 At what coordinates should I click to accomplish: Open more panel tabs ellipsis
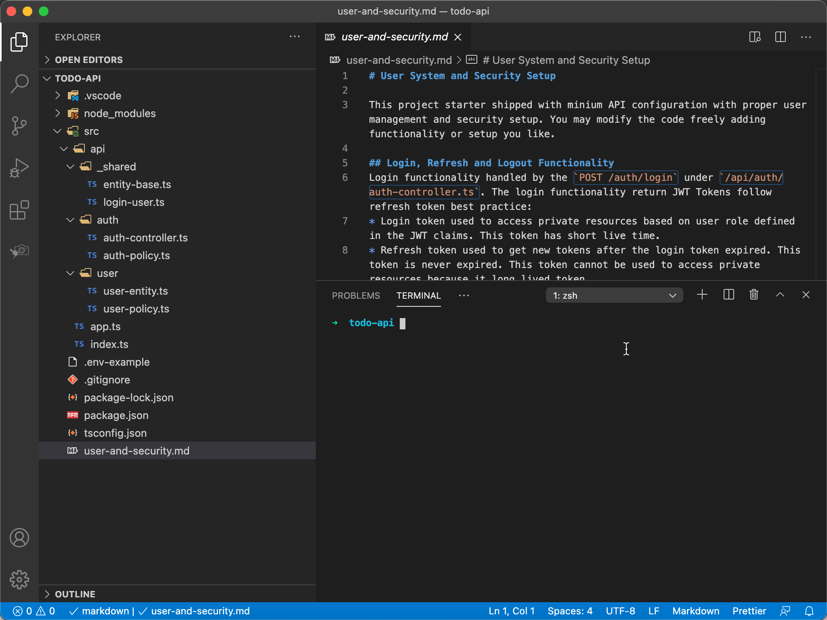[464, 295]
